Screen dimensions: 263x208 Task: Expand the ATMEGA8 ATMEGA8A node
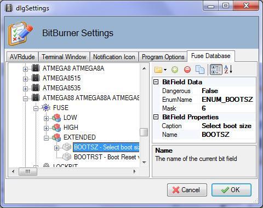pyautogui.click(x=25, y=69)
